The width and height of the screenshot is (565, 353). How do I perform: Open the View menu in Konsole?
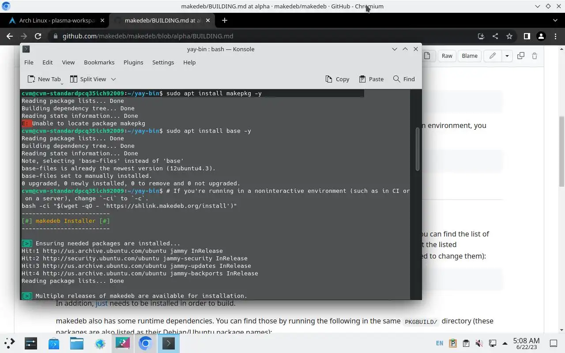[68, 62]
